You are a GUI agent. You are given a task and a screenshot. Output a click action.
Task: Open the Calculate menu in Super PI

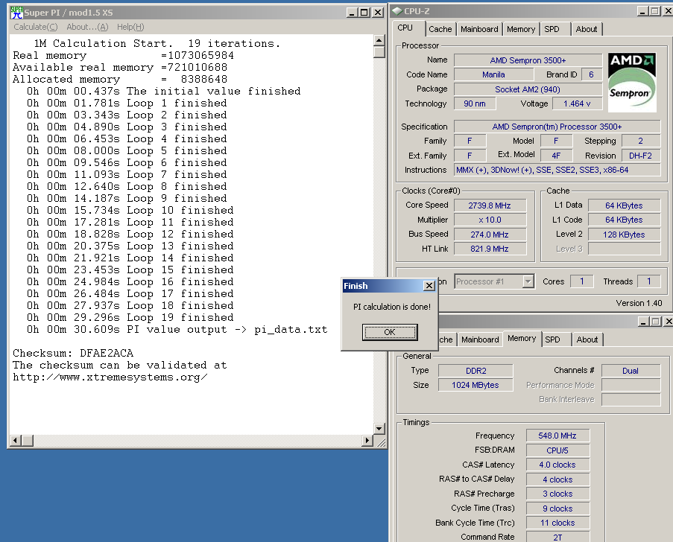coord(36,27)
